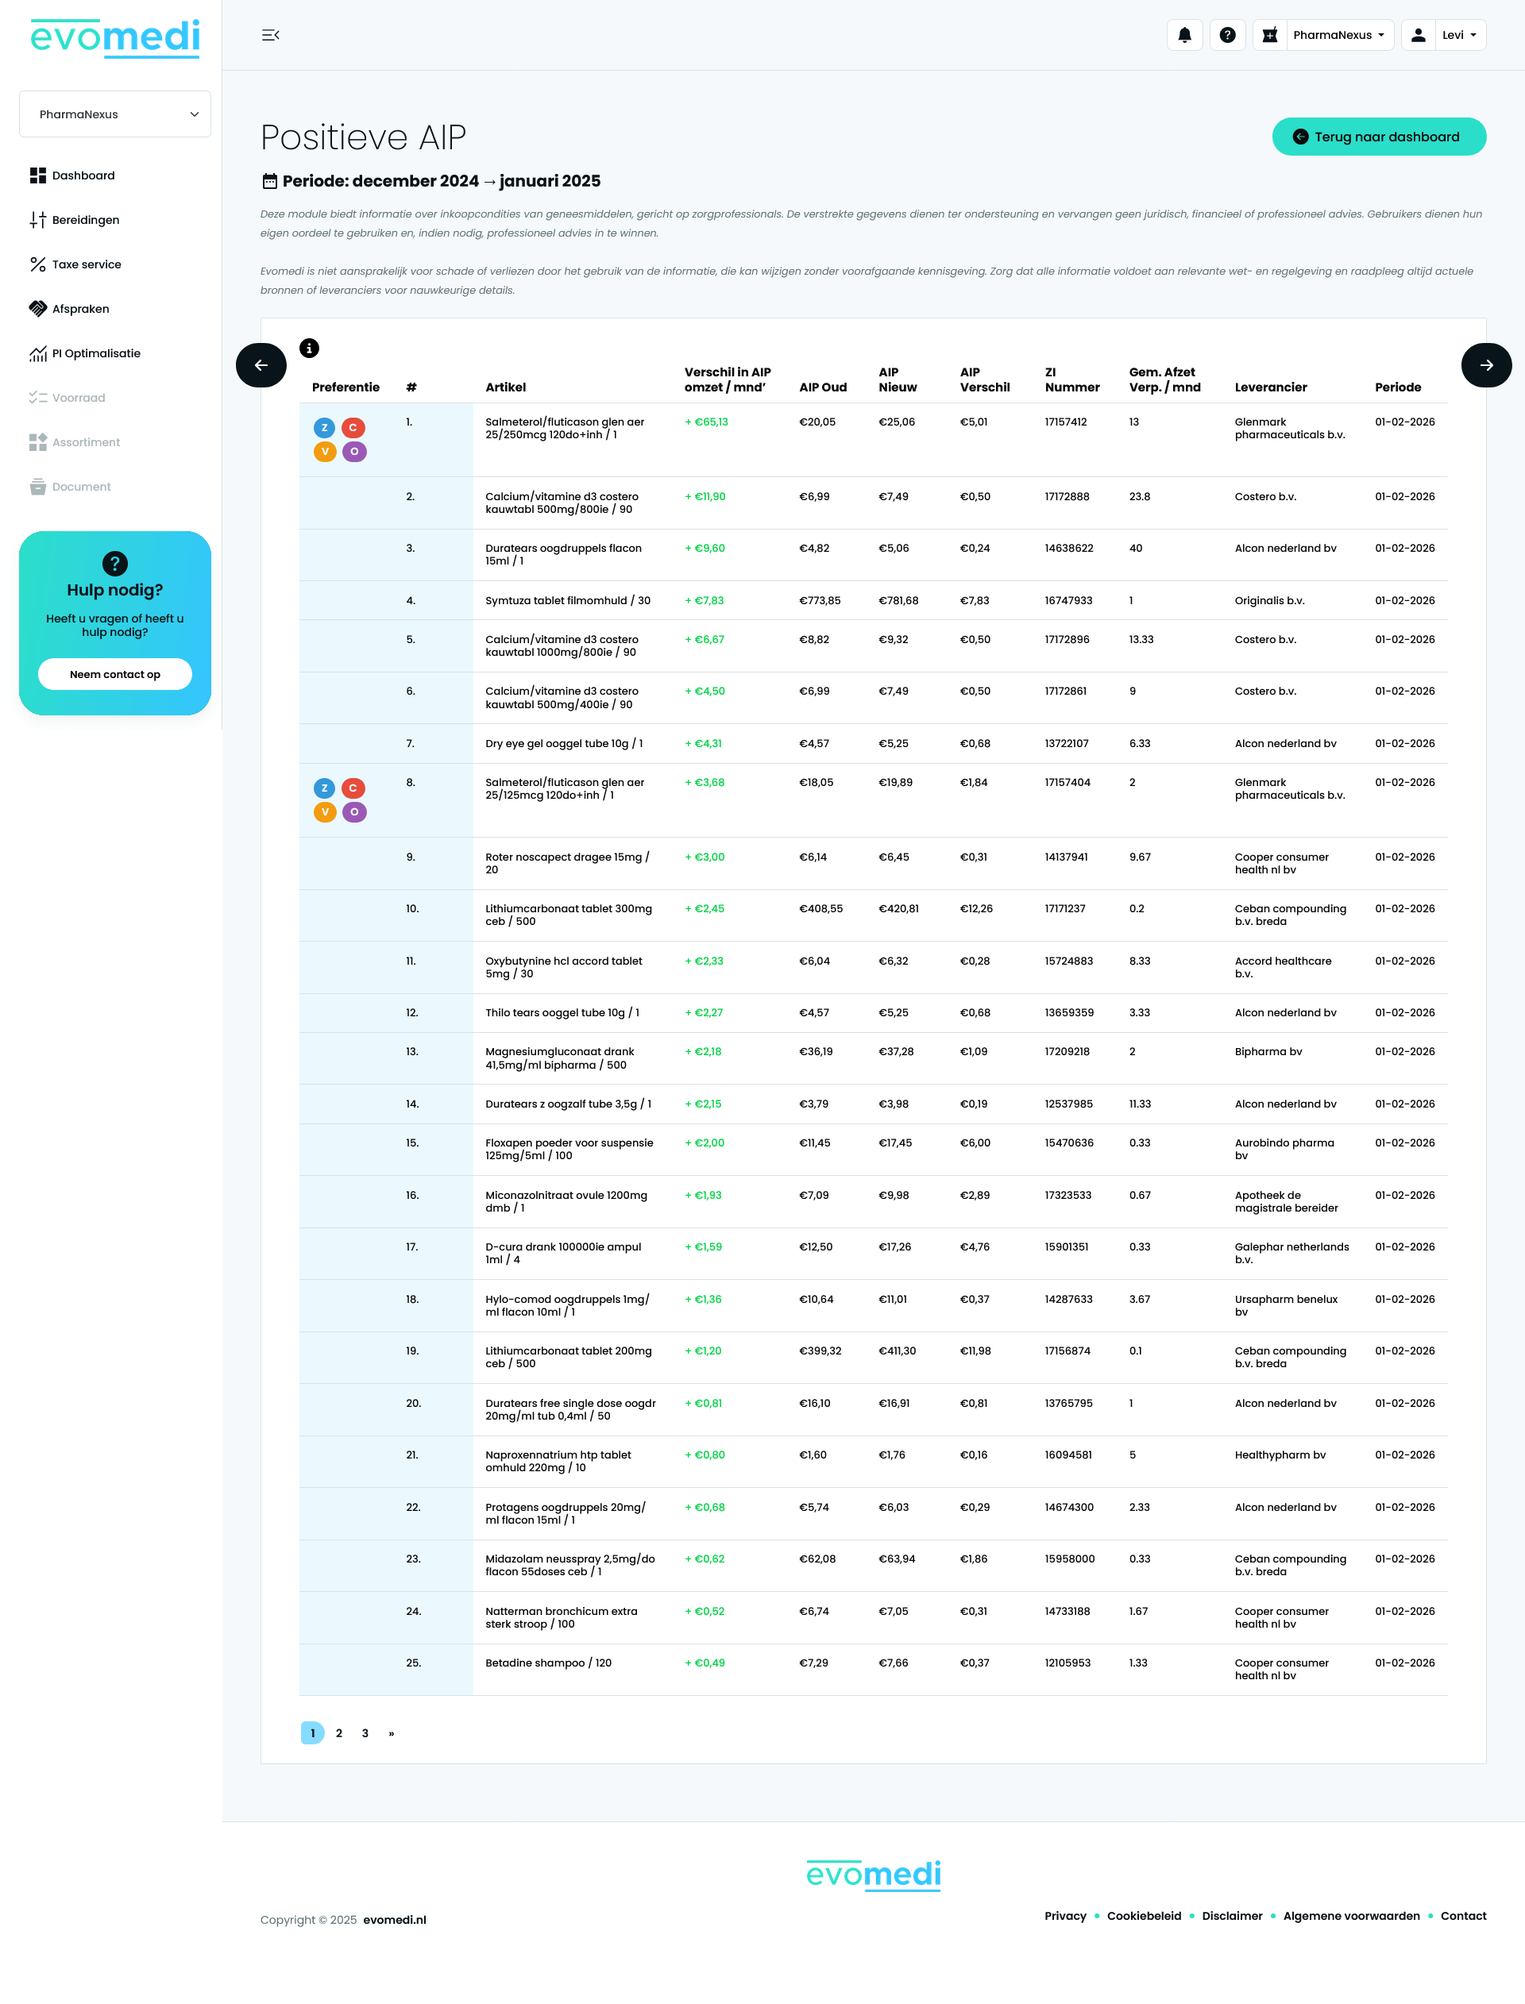Open PI Optimalisatie menu item
The height and width of the screenshot is (2004, 1525).
(95, 354)
